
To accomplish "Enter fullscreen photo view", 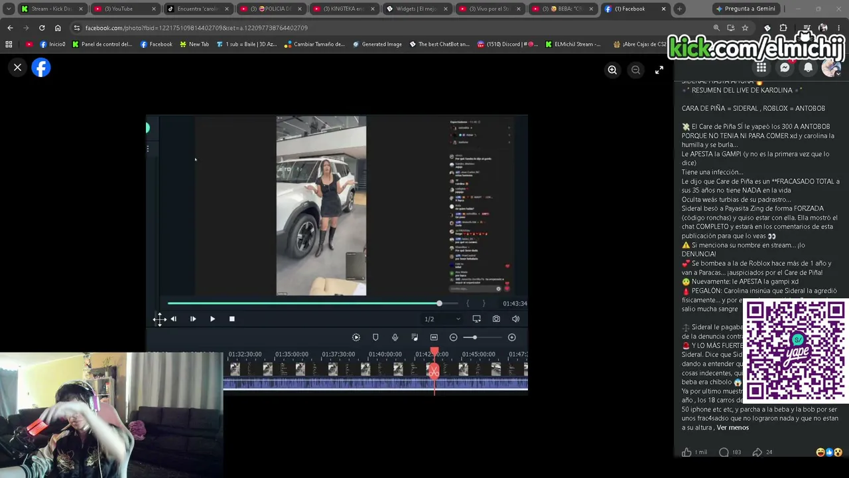I will click(x=659, y=70).
